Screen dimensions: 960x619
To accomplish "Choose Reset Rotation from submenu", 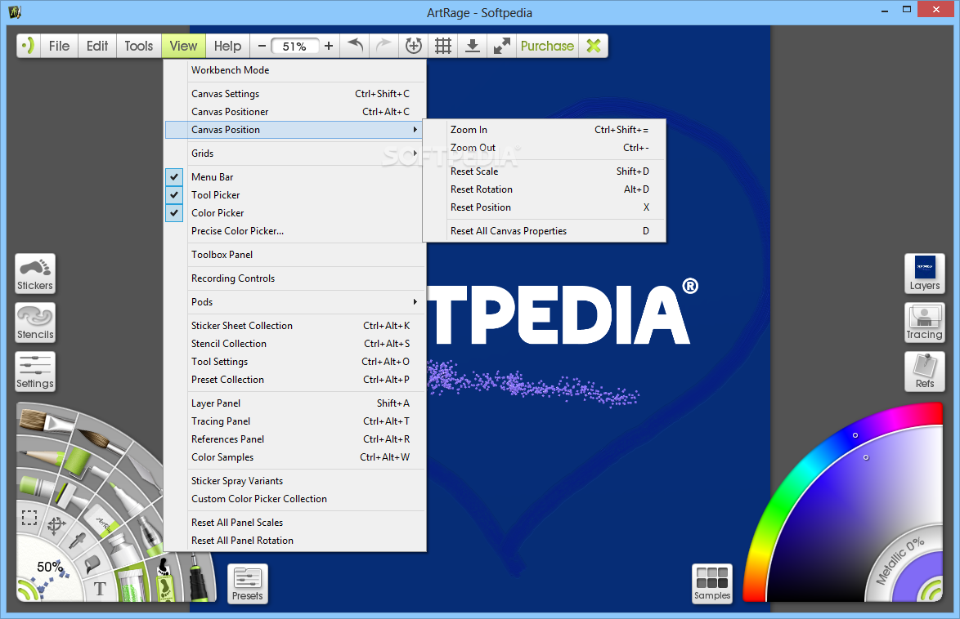I will point(545,189).
